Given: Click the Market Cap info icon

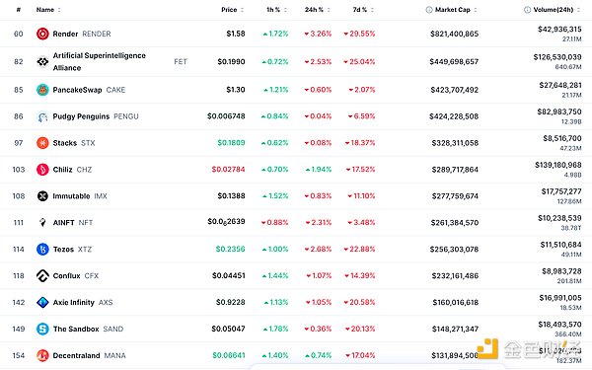Looking at the screenshot, I should (x=429, y=10).
